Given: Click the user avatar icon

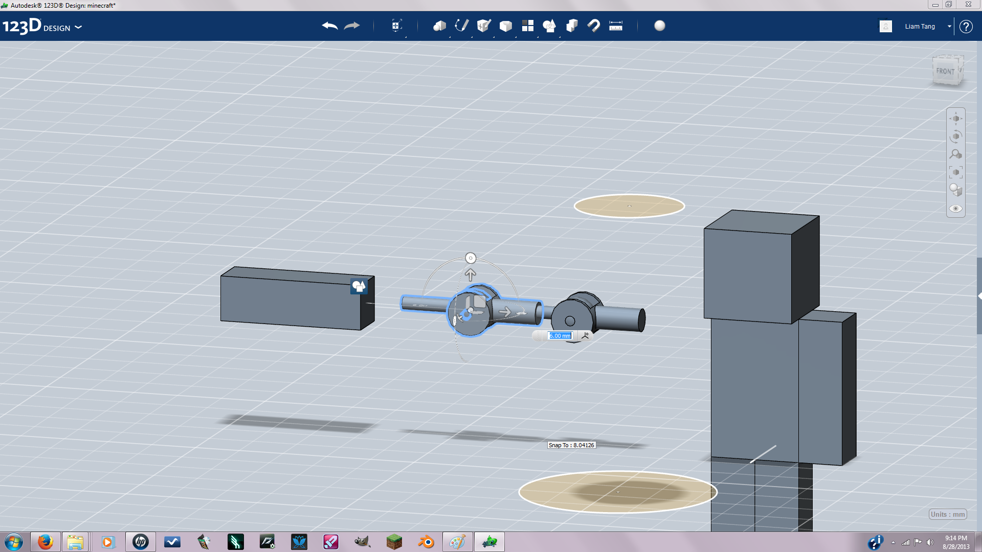Looking at the screenshot, I should click(886, 26).
